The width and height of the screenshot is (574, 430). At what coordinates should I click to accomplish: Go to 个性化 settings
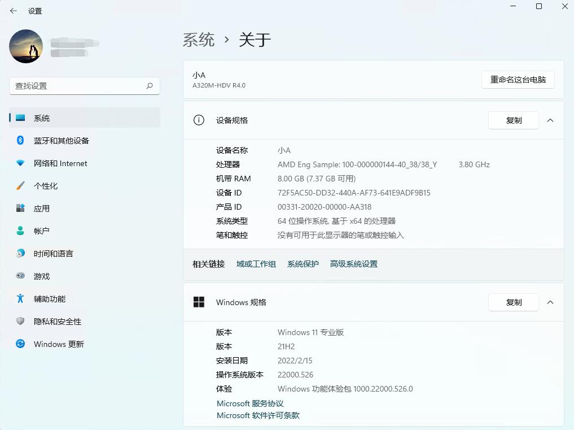click(x=85, y=186)
